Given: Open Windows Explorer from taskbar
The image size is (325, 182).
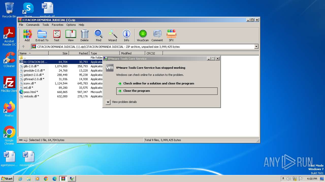Looking at the screenshot, I should [x=29, y=179].
